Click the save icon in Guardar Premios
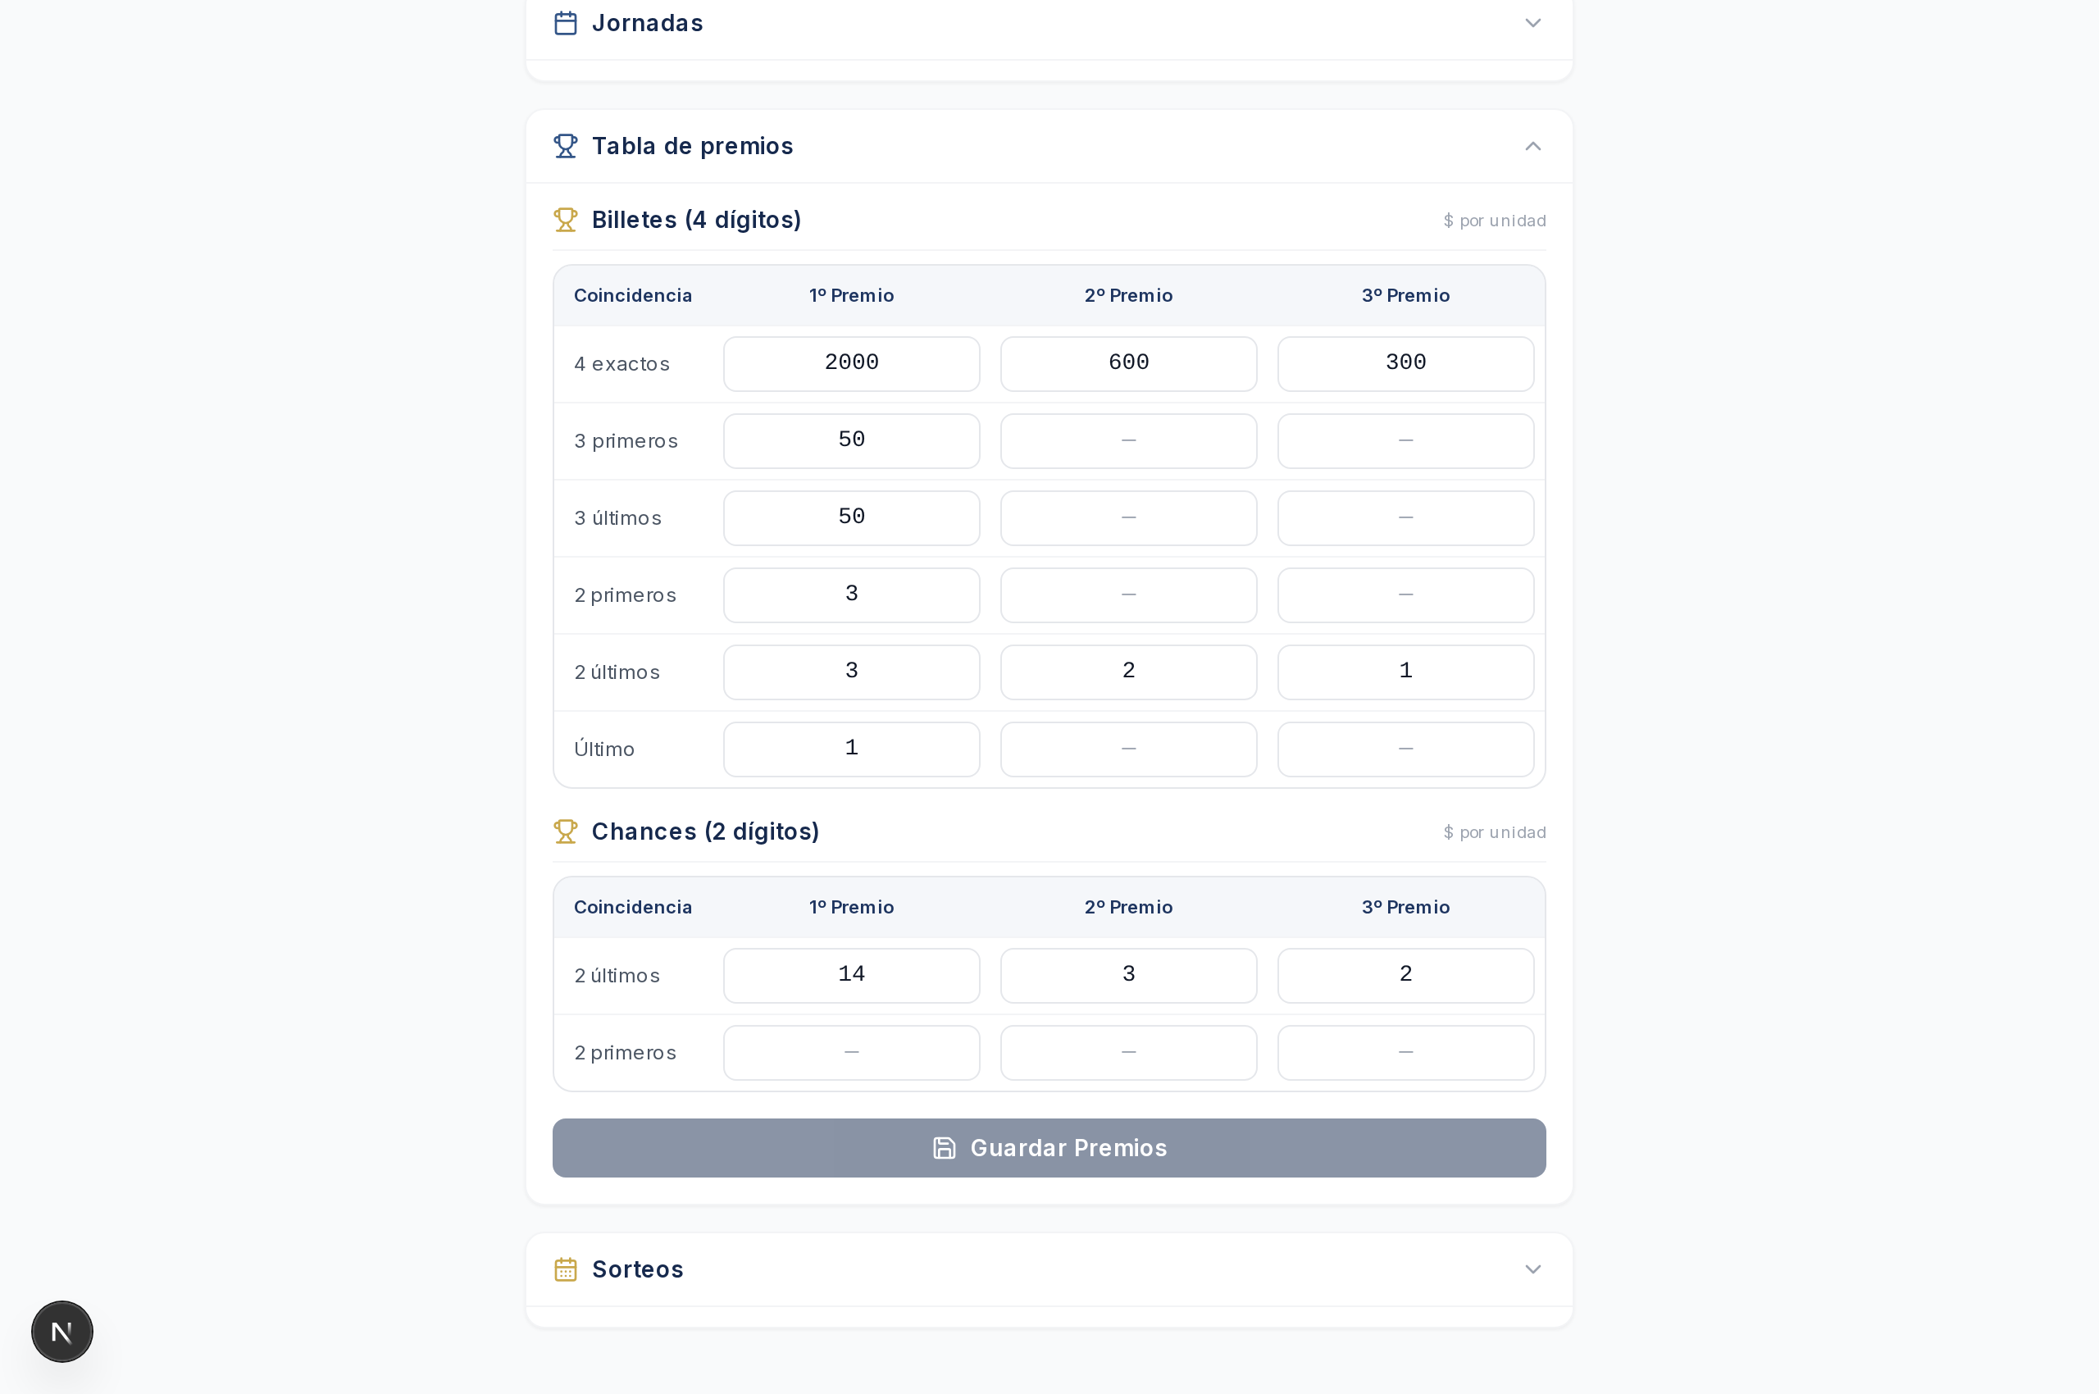The width and height of the screenshot is (2099, 1394). coord(945,1148)
